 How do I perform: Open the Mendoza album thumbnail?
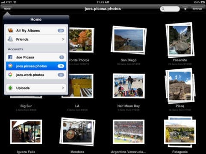[x=77, y=132]
